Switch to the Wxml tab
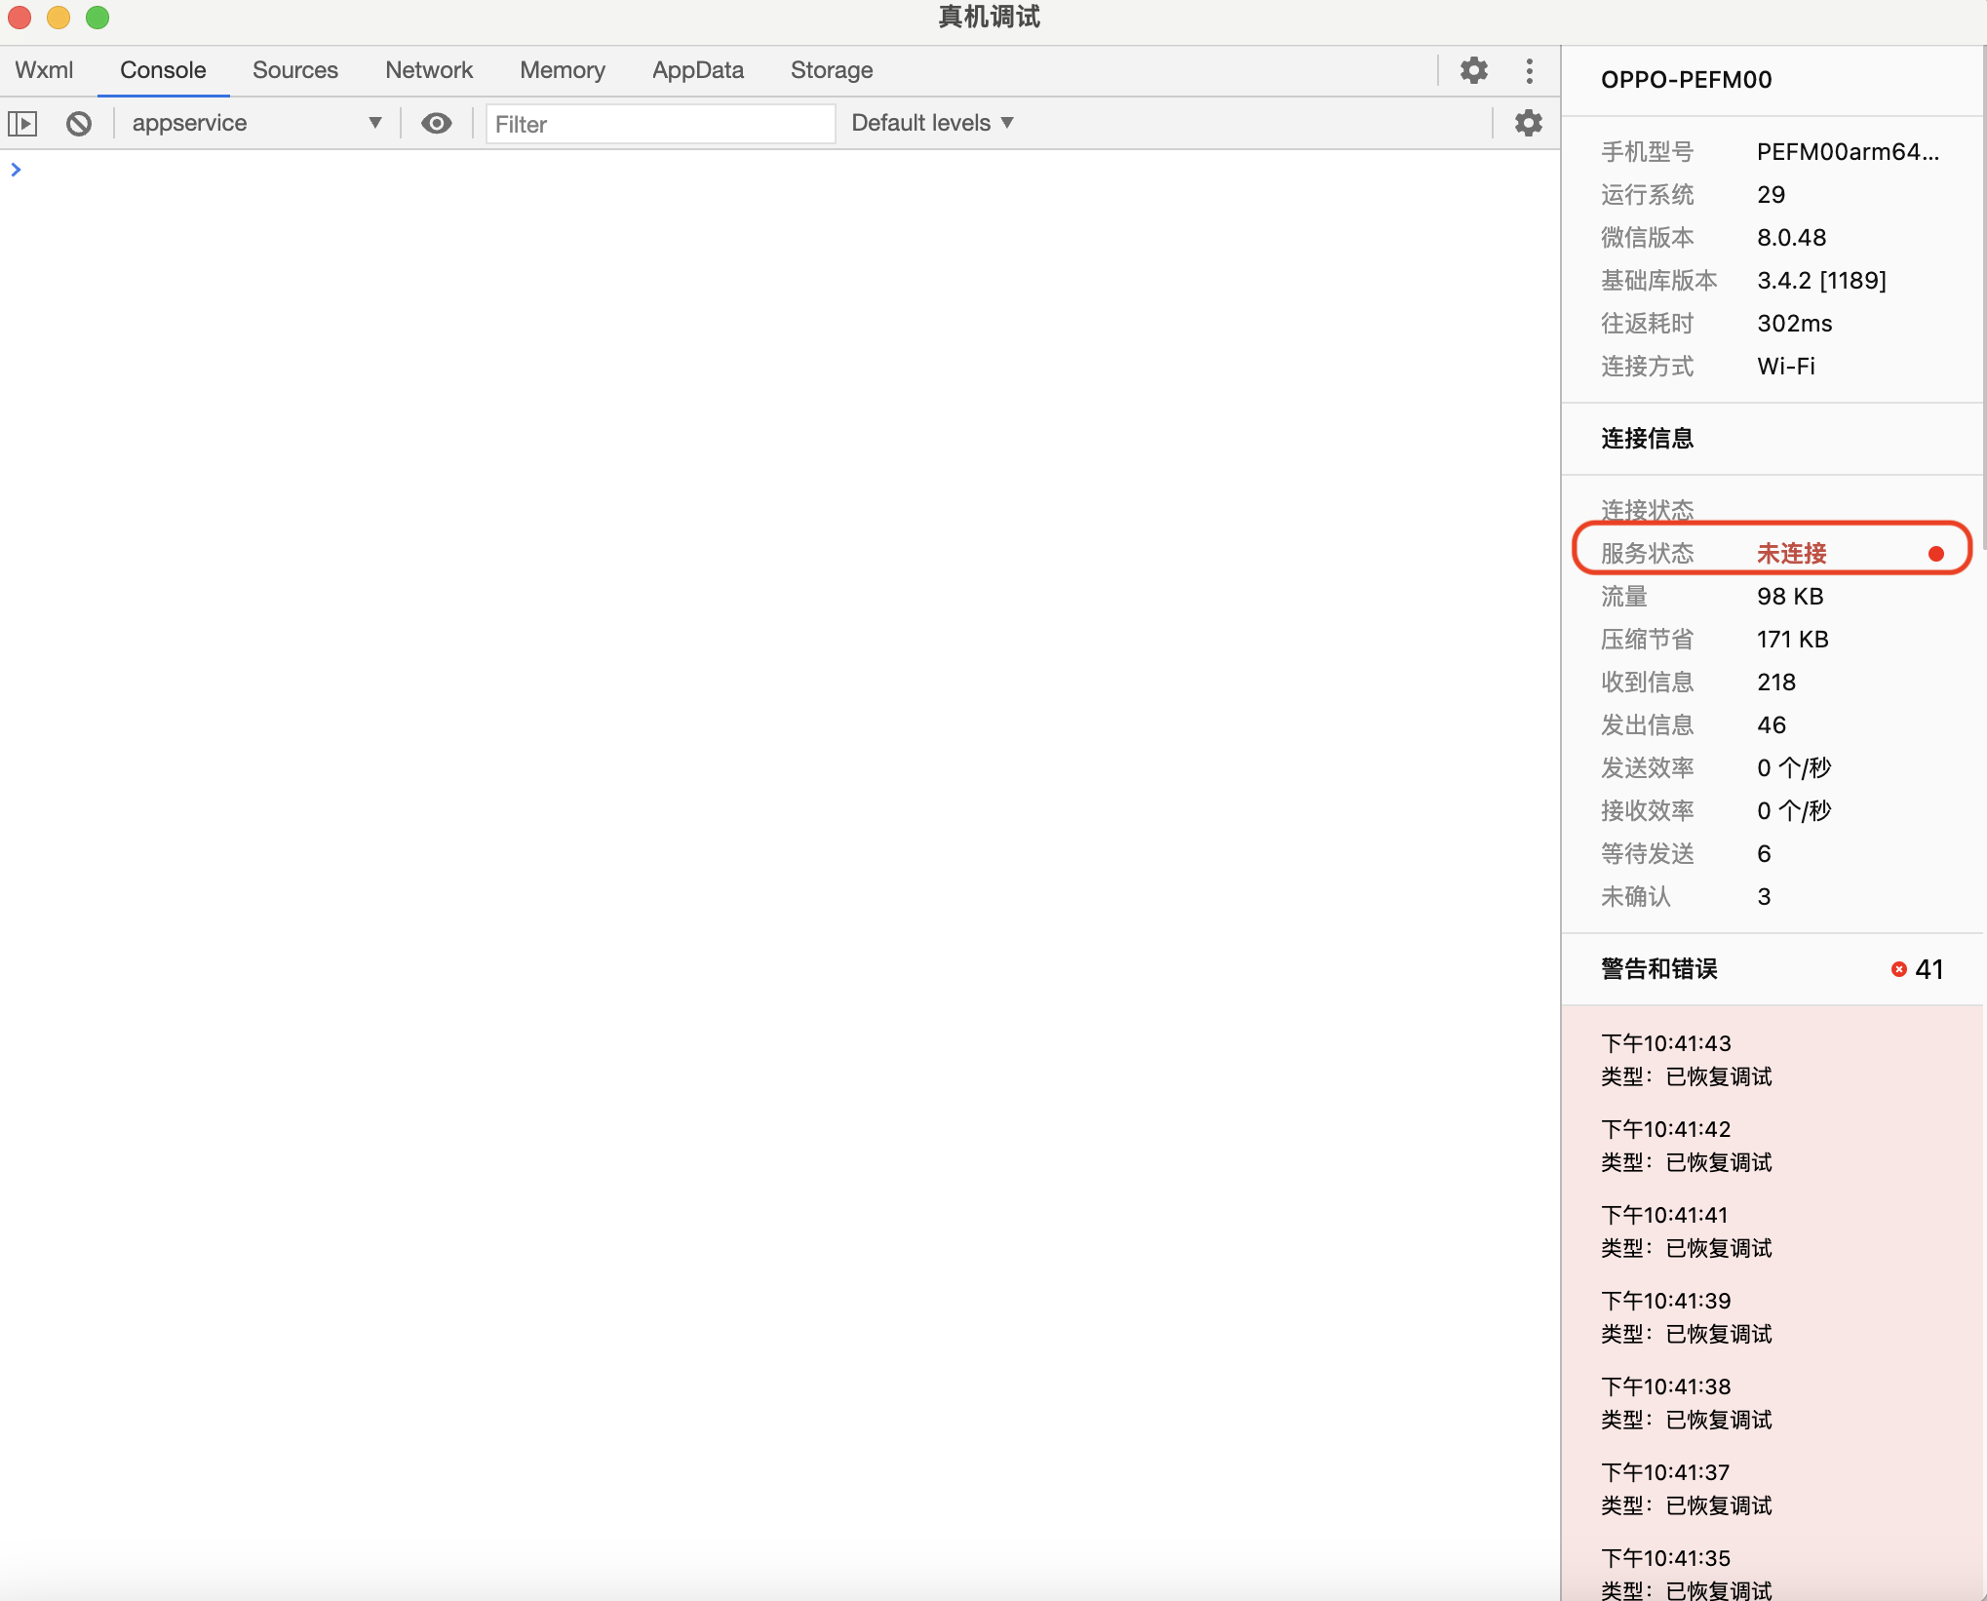 pos(44,70)
